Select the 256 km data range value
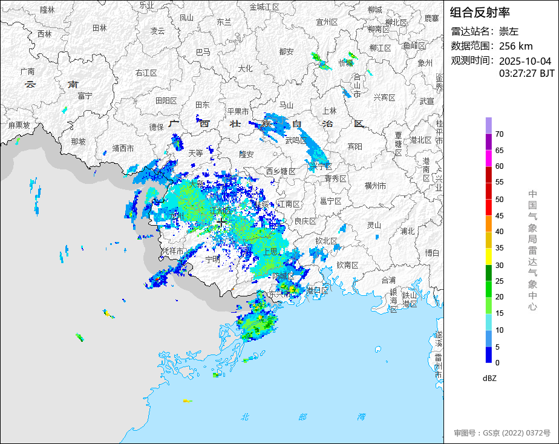Image resolution: width=559 pixels, height=444 pixels. point(516,46)
